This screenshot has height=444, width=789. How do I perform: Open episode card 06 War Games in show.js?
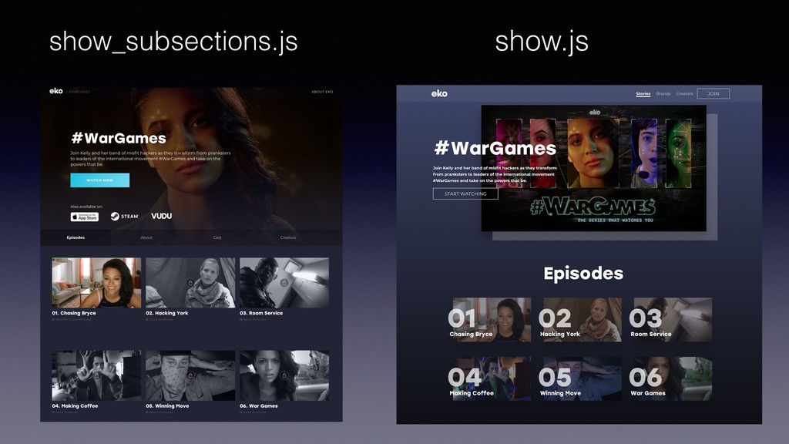[671, 378]
